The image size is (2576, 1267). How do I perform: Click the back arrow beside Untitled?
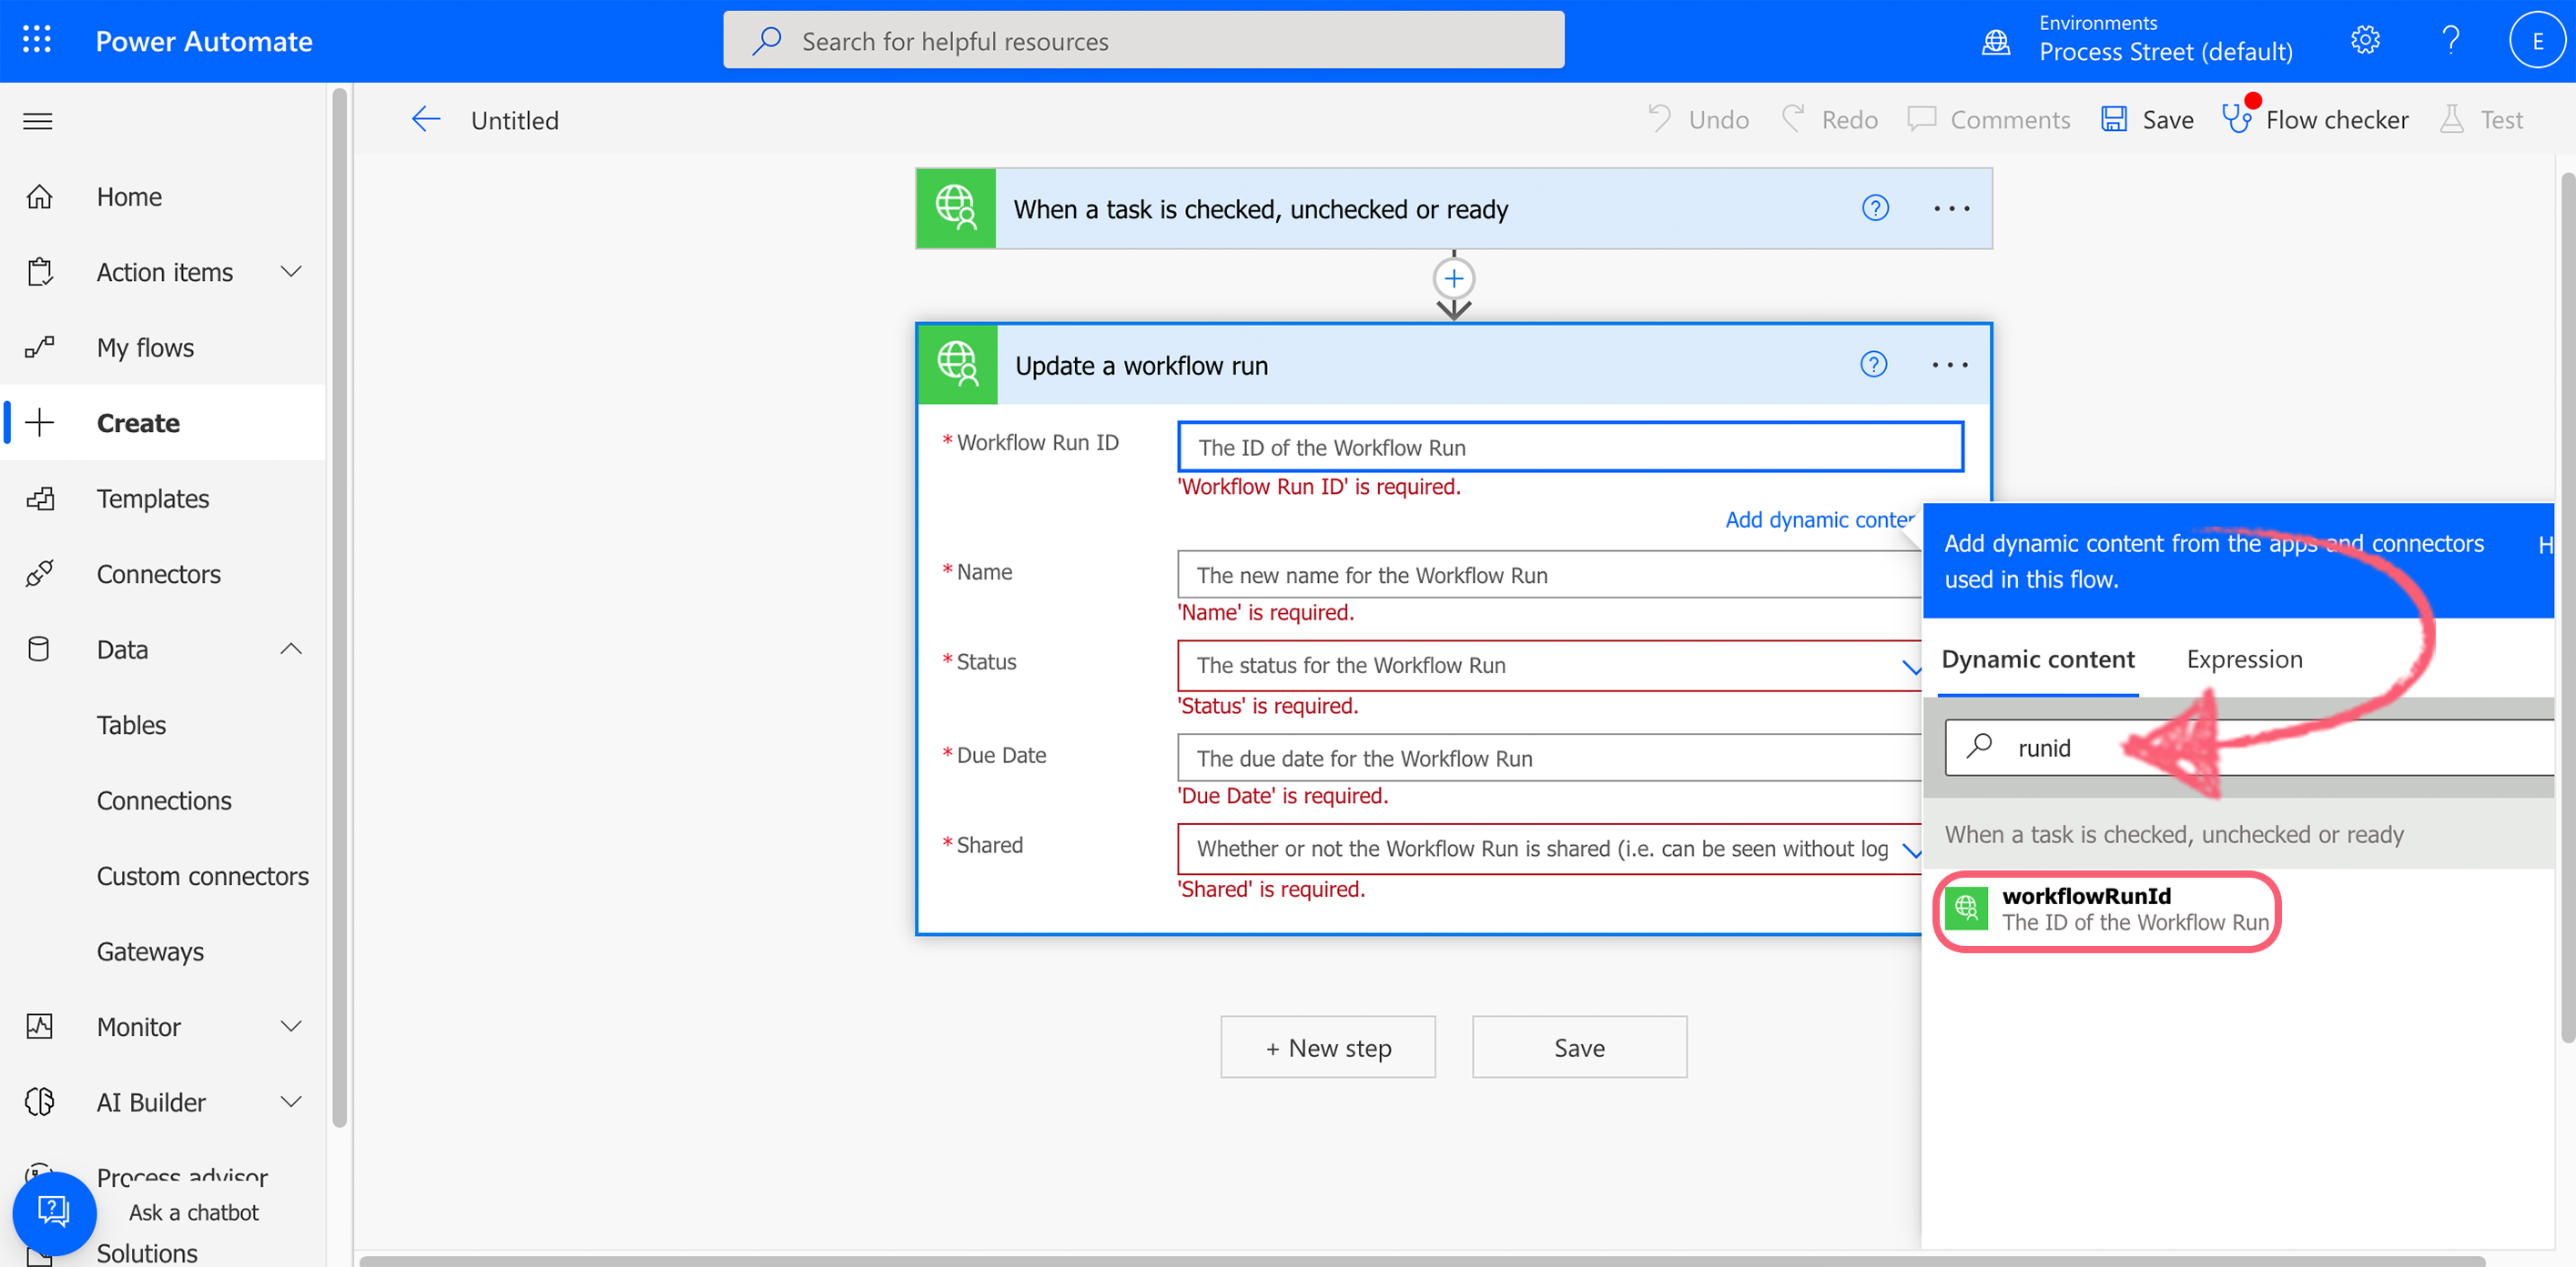[x=426, y=120]
